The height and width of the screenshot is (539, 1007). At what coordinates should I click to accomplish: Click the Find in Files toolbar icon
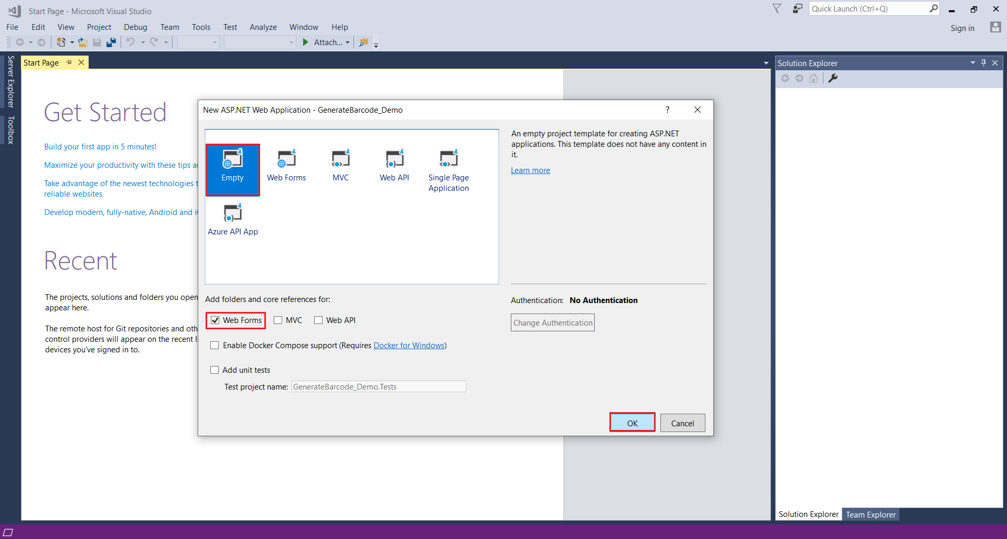pos(363,42)
